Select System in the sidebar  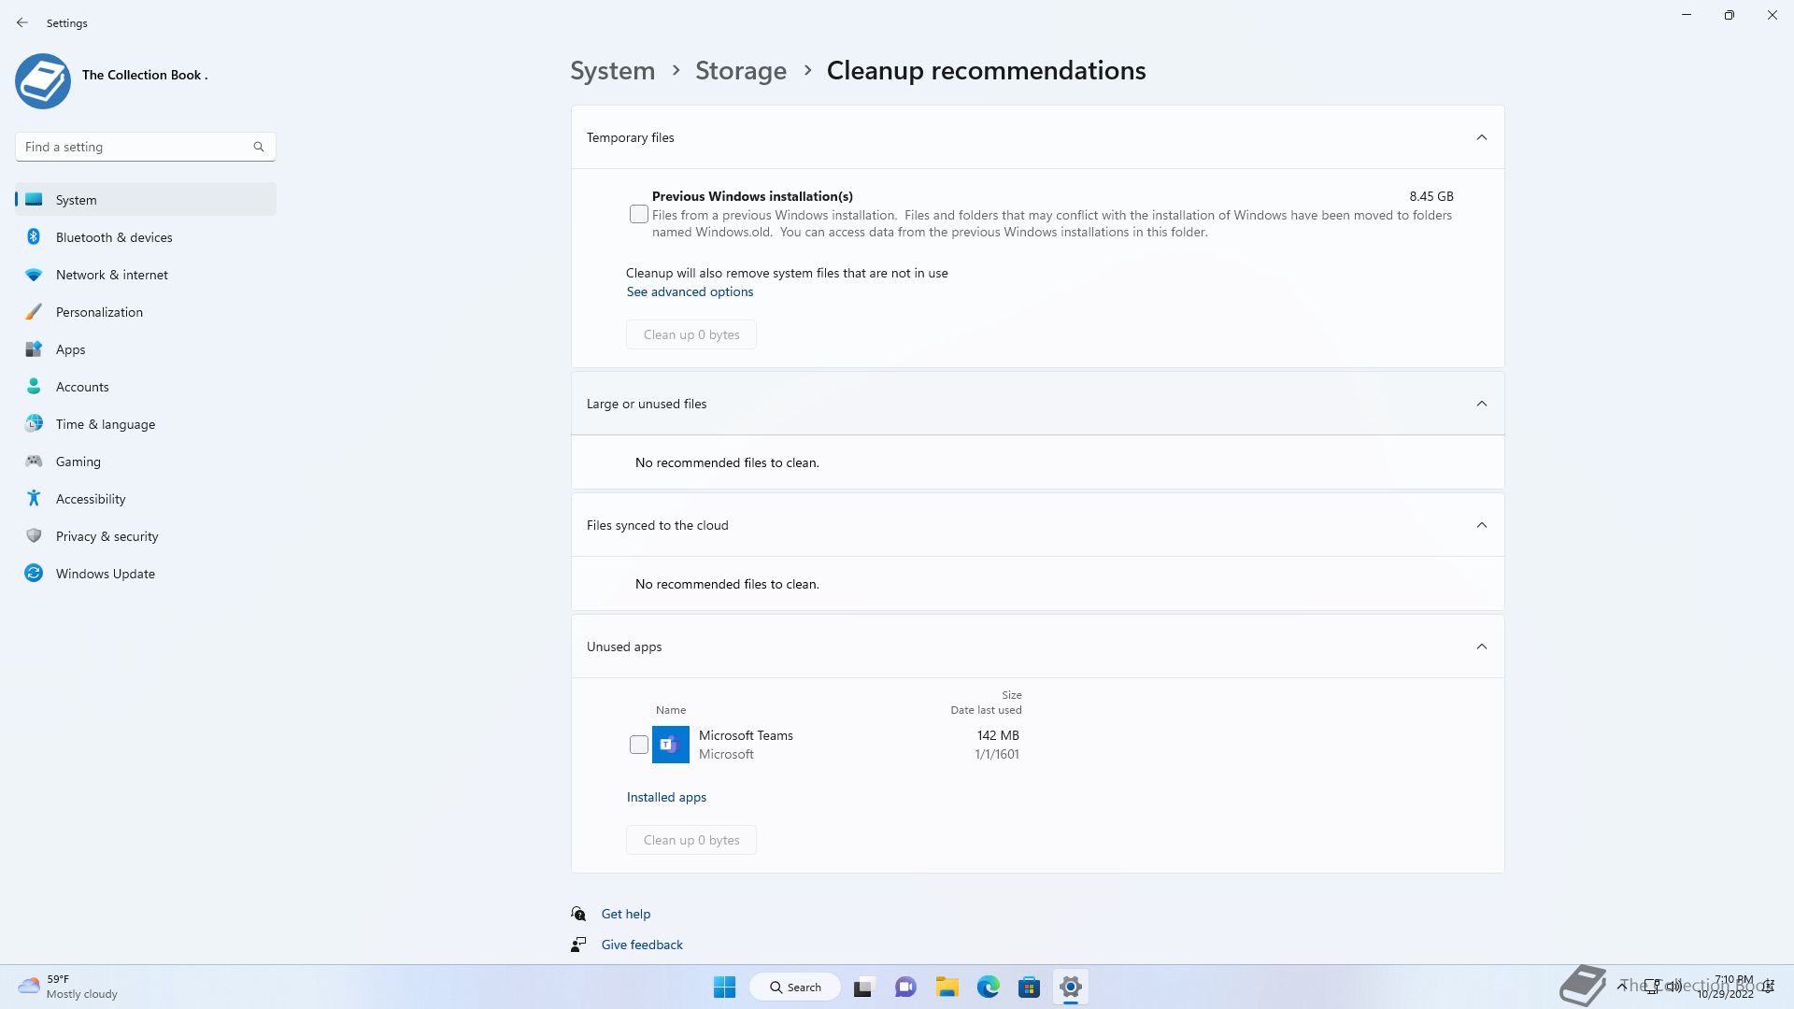click(x=146, y=200)
